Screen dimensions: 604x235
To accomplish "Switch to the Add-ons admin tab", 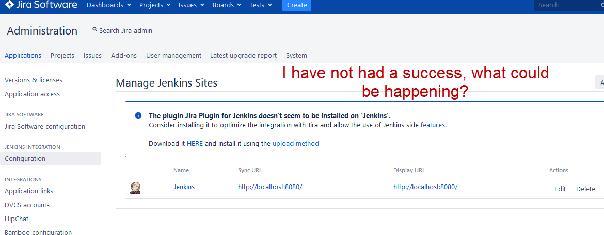I will pos(124,55).
